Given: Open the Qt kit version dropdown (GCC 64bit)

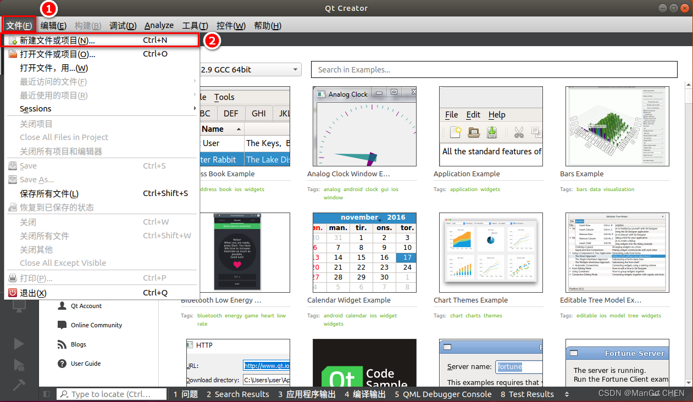Looking at the screenshot, I should click(250, 70).
